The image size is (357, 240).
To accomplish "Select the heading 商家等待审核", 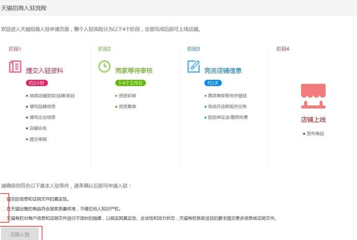I will tap(134, 70).
